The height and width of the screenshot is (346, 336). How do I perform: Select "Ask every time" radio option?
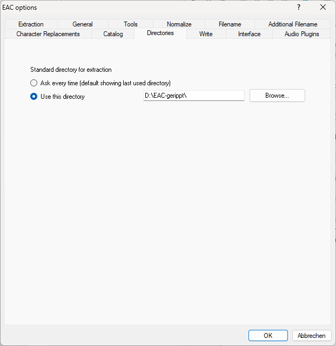coord(34,83)
